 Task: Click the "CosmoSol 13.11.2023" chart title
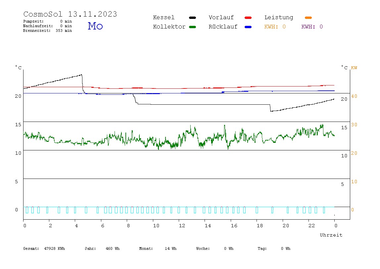point(70,14)
